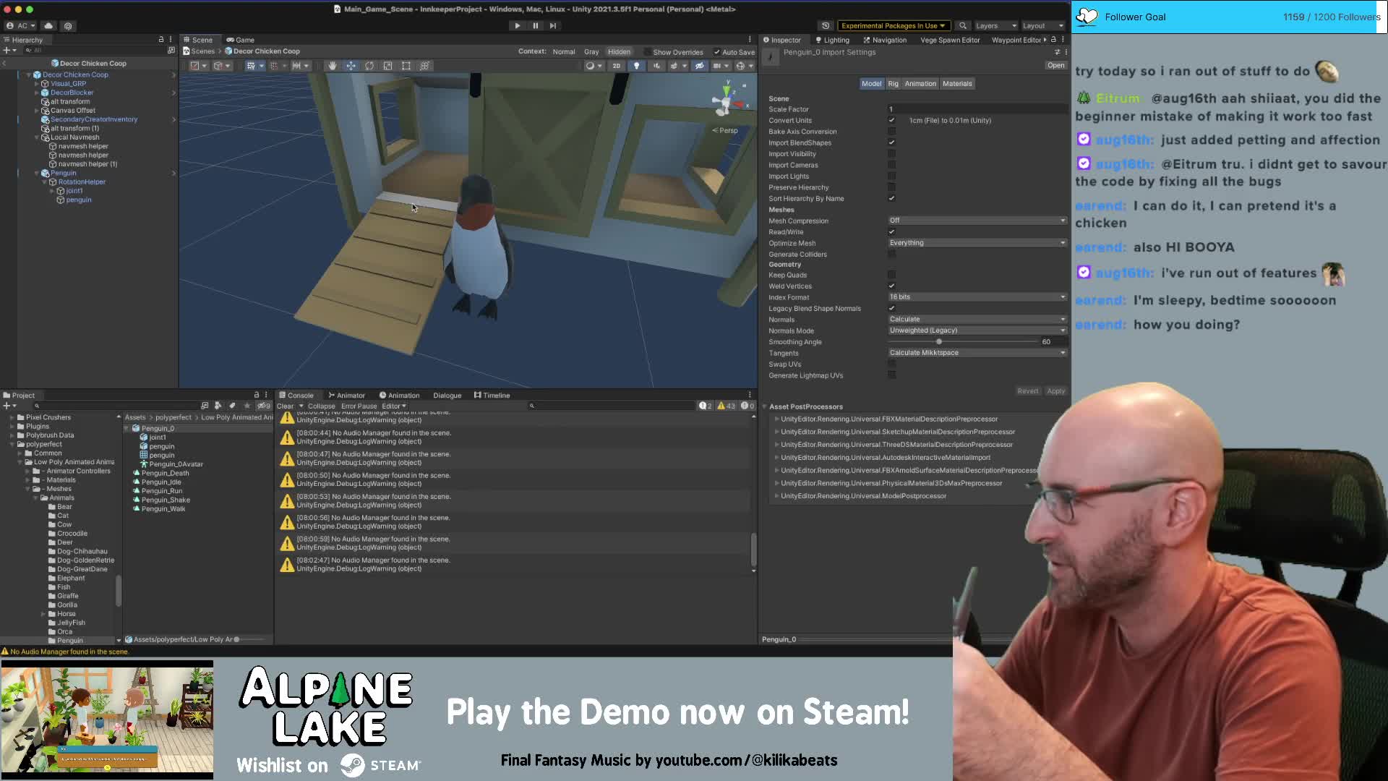This screenshot has width=1388, height=781.
Task: Open the Optimize Mesh dropdown
Action: click(977, 243)
